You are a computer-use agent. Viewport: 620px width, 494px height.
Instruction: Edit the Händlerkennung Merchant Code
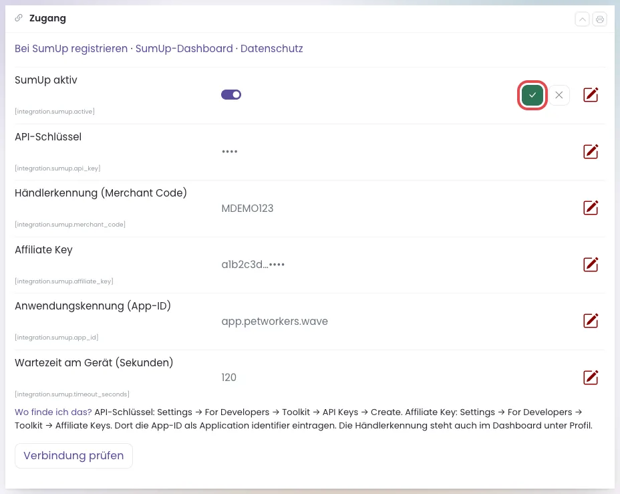[x=591, y=208]
